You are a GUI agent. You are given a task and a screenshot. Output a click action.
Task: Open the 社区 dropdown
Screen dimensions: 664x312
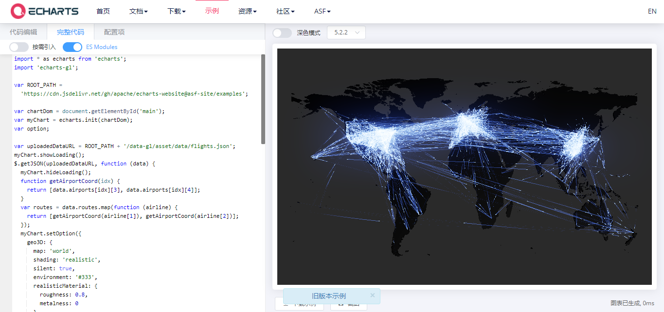click(x=285, y=11)
